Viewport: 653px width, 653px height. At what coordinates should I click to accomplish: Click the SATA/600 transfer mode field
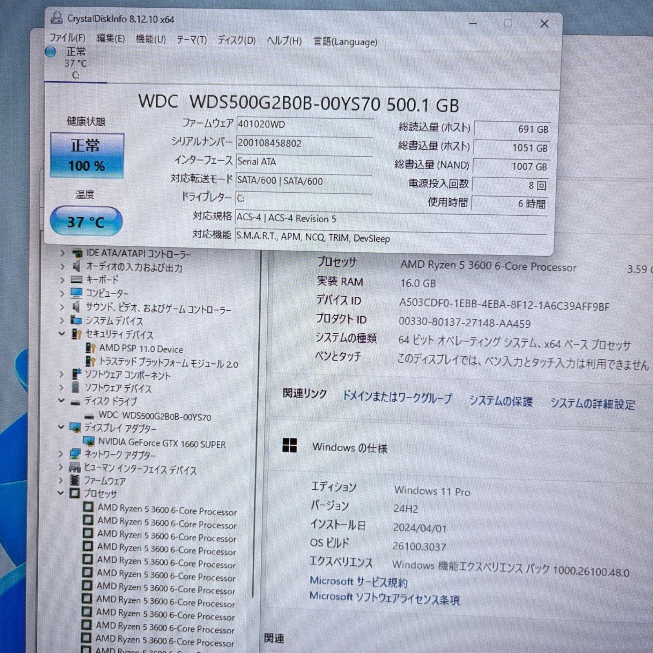[x=304, y=181]
